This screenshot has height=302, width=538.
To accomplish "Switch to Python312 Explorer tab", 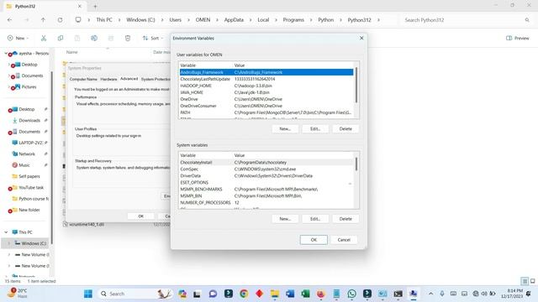I will point(45,6).
